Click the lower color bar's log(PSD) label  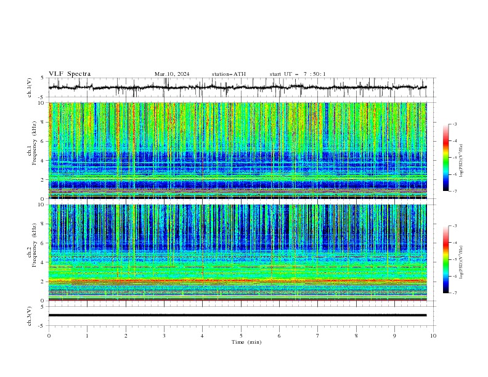click(x=462, y=262)
